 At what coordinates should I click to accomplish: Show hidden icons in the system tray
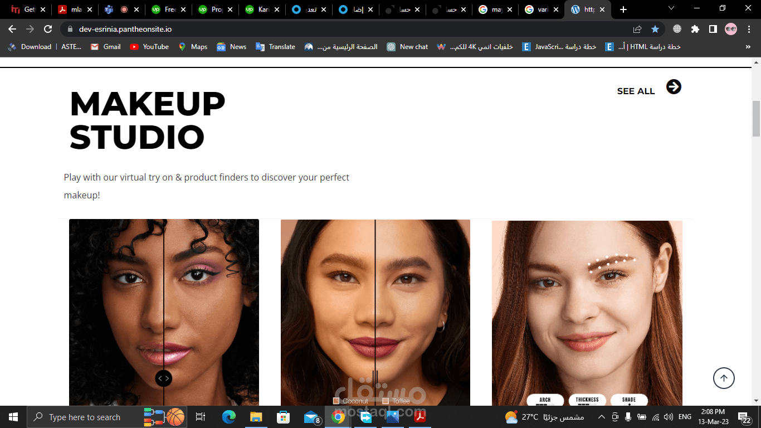click(x=601, y=417)
